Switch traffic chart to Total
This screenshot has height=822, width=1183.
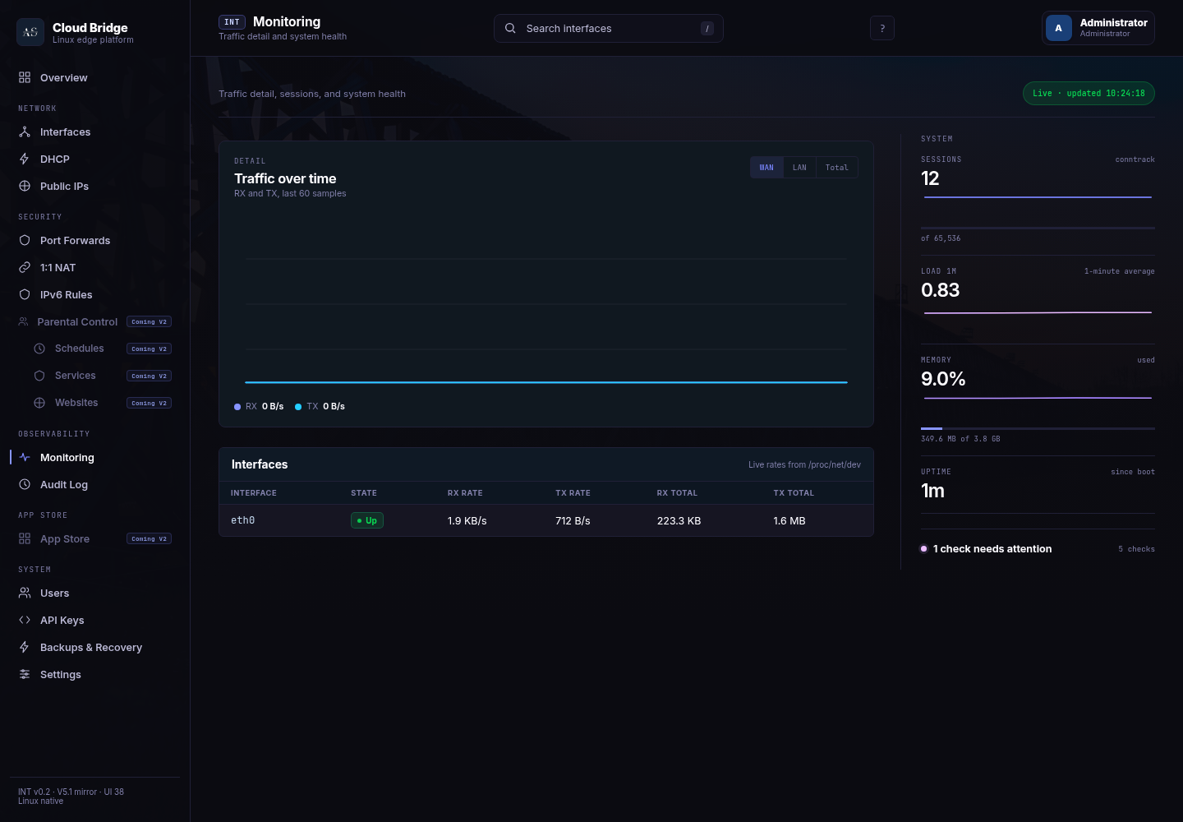(x=837, y=168)
